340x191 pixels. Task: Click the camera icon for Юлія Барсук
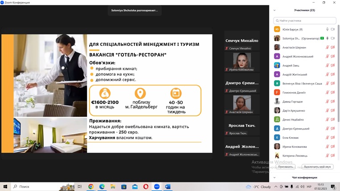coord(333,29)
